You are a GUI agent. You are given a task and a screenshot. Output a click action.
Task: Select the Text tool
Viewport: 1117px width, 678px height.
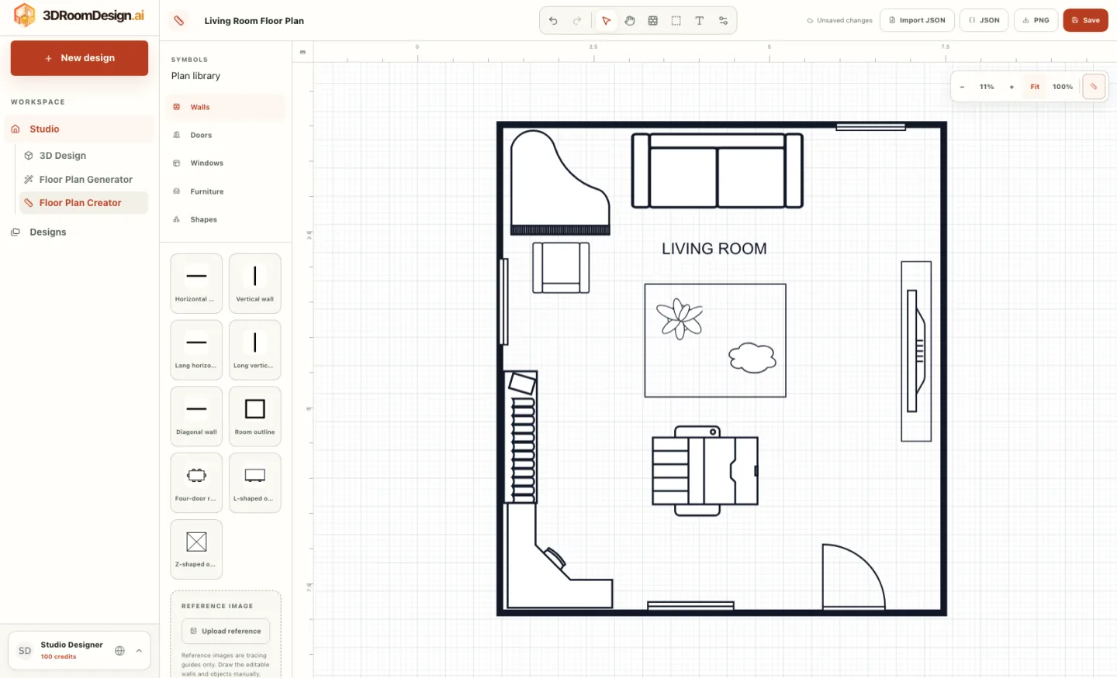click(x=700, y=21)
